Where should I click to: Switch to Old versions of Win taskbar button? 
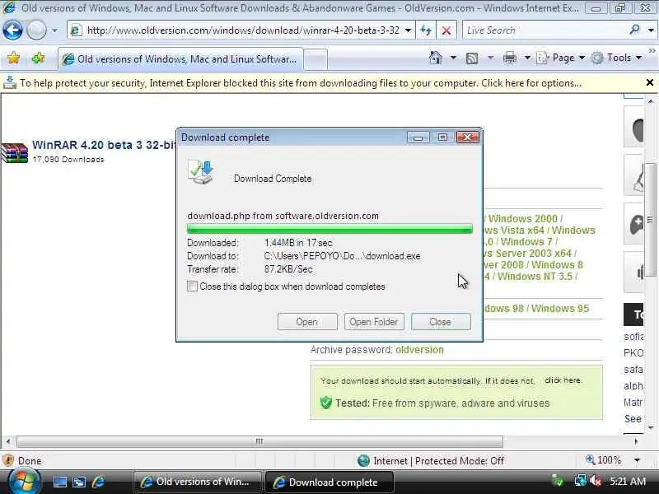coord(197,482)
